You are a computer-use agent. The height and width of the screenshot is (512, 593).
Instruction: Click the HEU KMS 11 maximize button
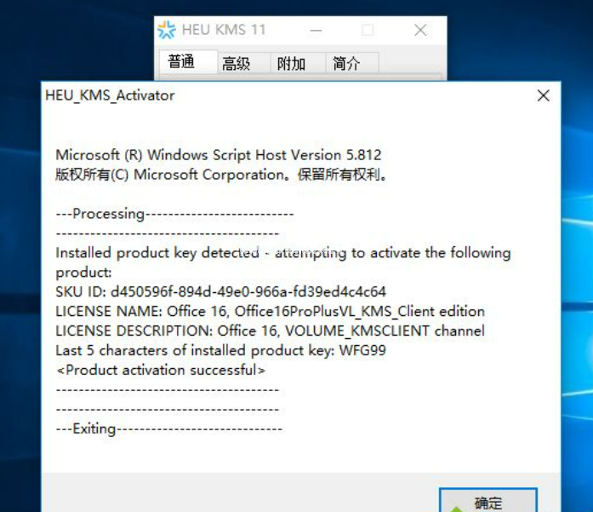[x=368, y=30]
